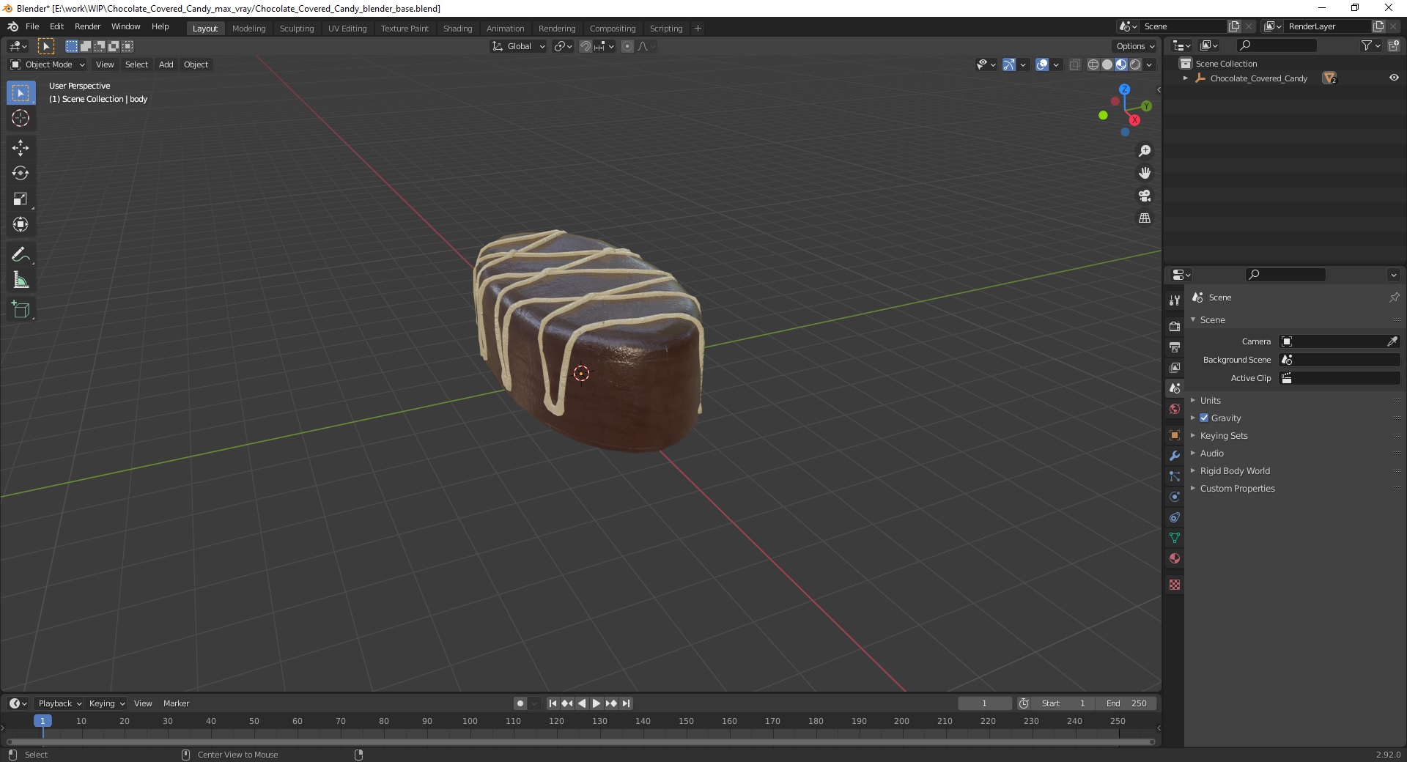Open the Global transform orientation dropdown
The height and width of the screenshot is (762, 1407).
[x=518, y=46]
